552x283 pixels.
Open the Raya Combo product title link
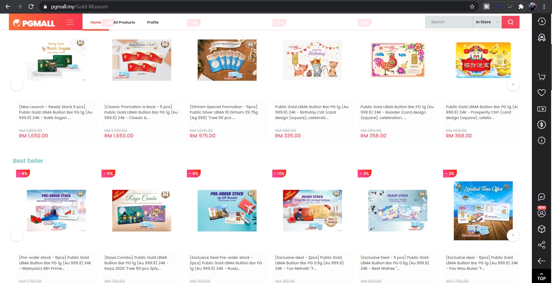tap(137, 263)
